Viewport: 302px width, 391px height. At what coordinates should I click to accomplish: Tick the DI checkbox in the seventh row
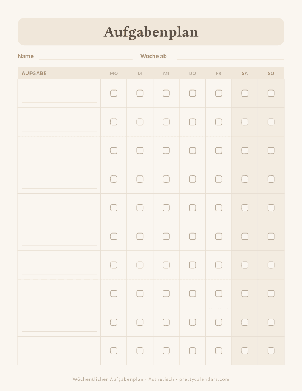tap(140, 265)
